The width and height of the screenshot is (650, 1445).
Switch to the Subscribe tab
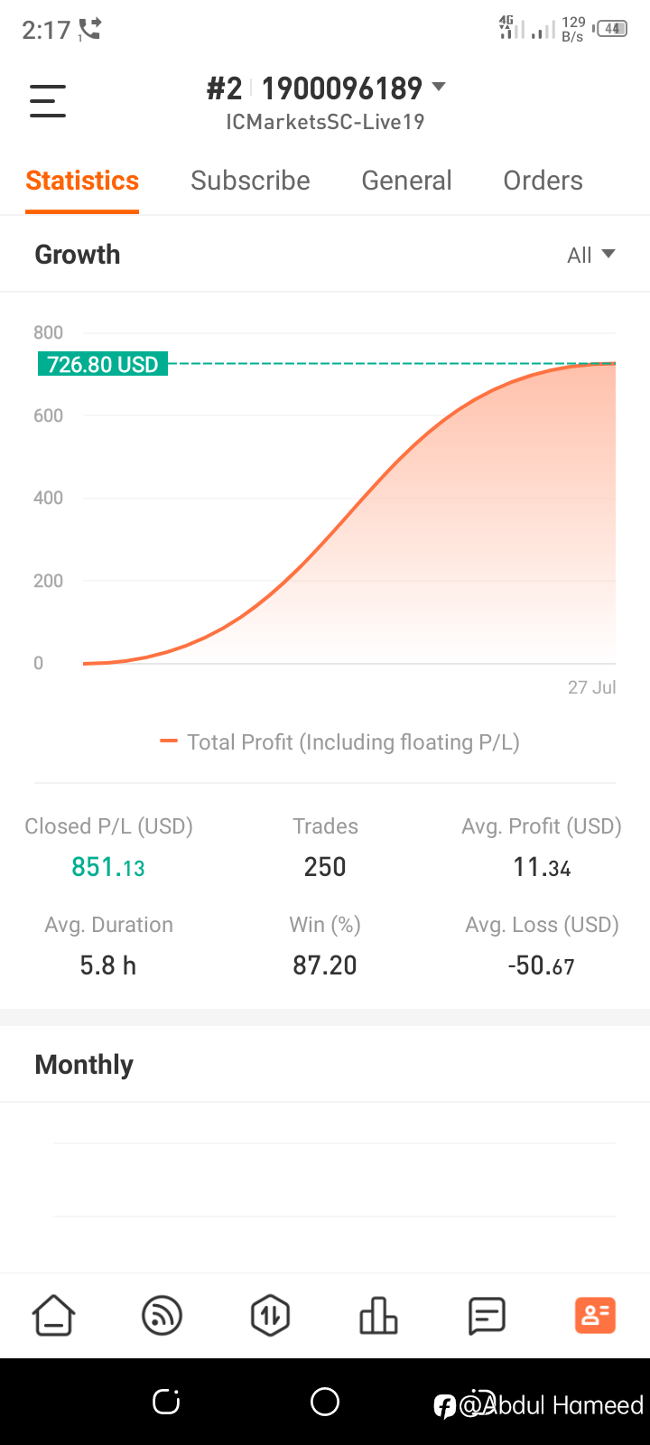(x=250, y=181)
